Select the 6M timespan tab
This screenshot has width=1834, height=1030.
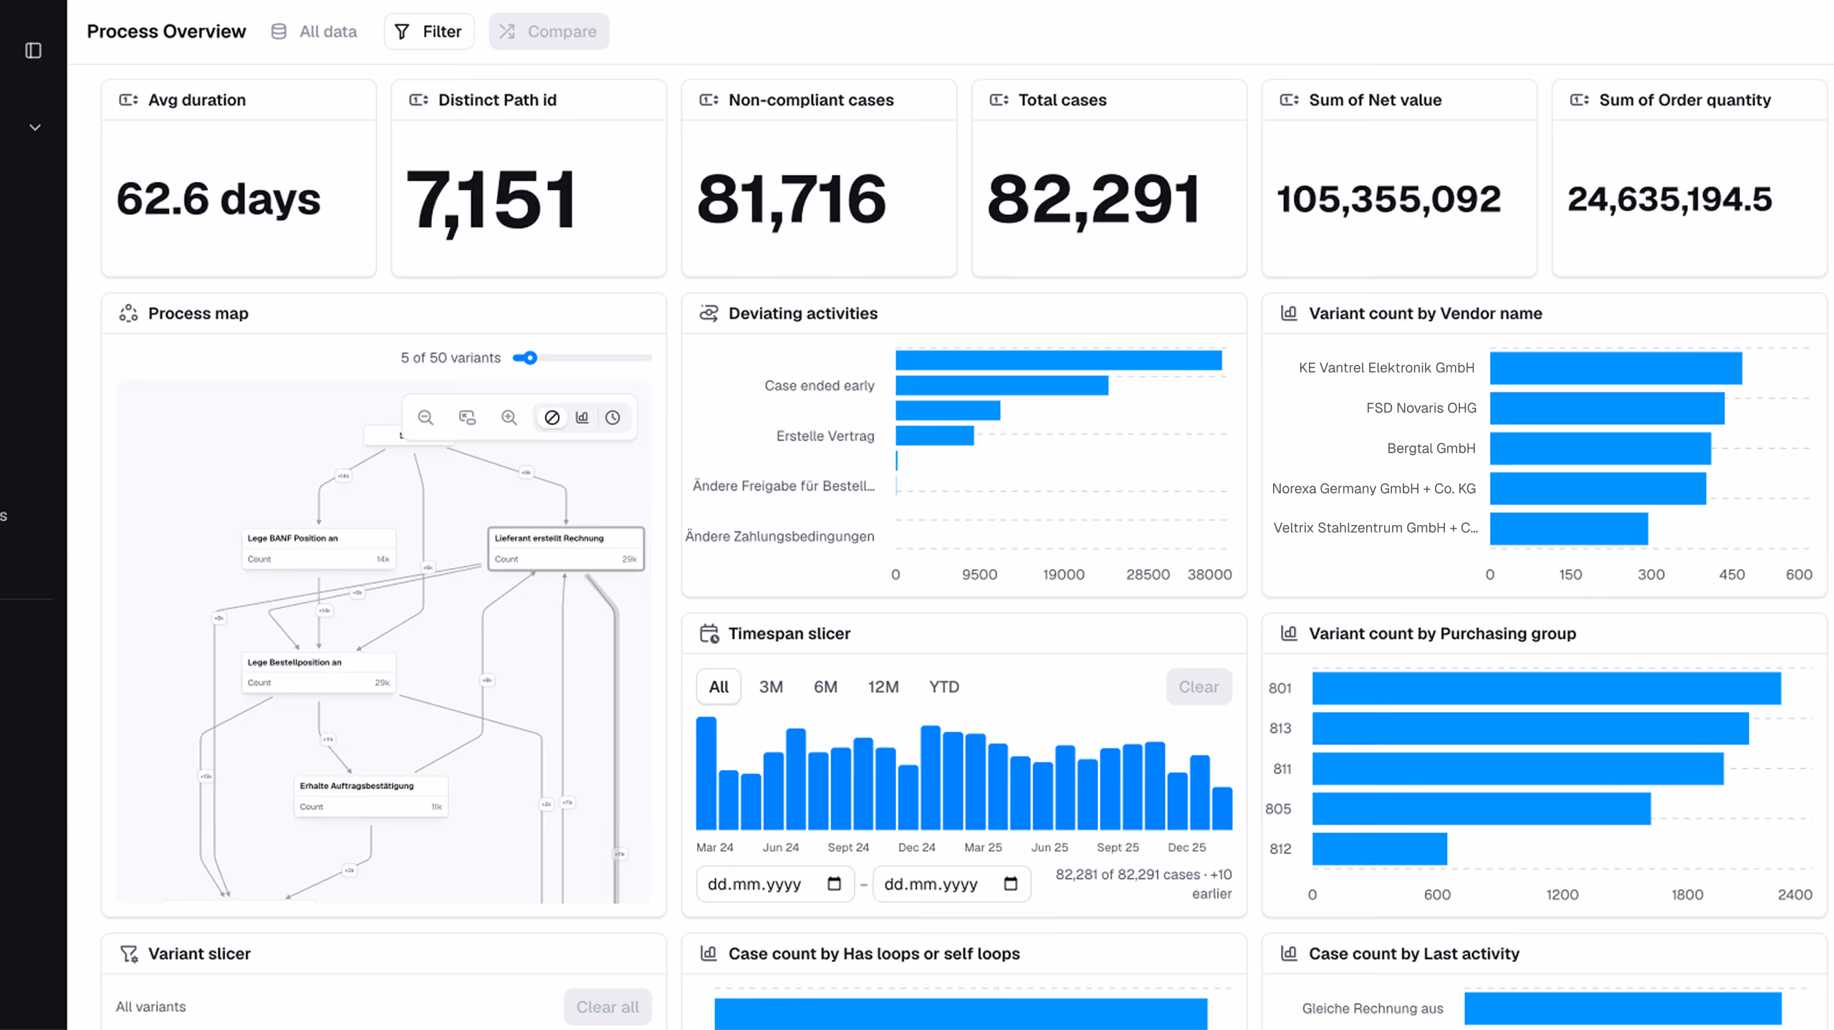pyautogui.click(x=825, y=687)
